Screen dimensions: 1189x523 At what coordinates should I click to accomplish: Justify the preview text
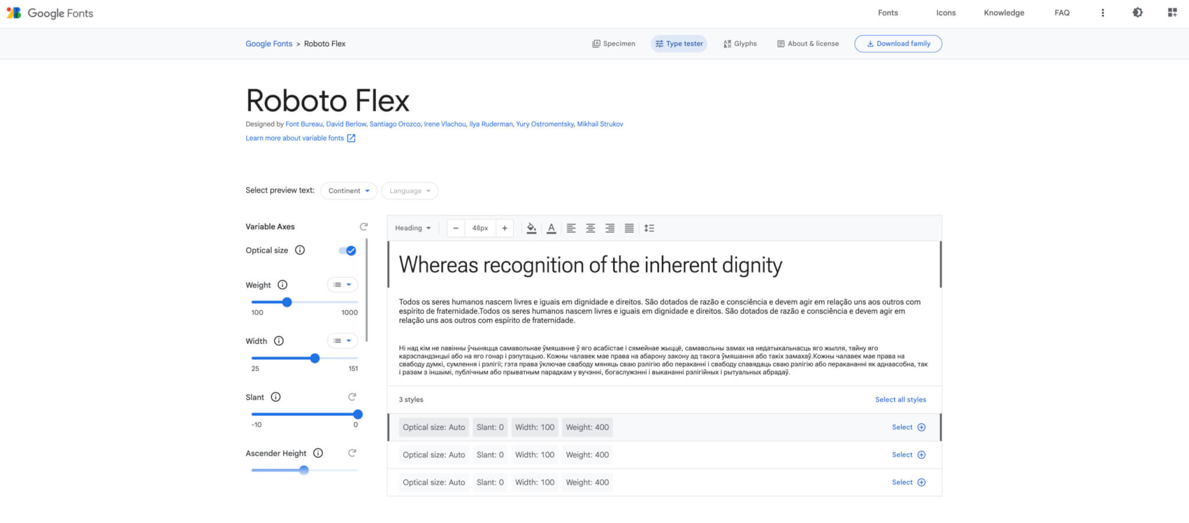pos(629,228)
